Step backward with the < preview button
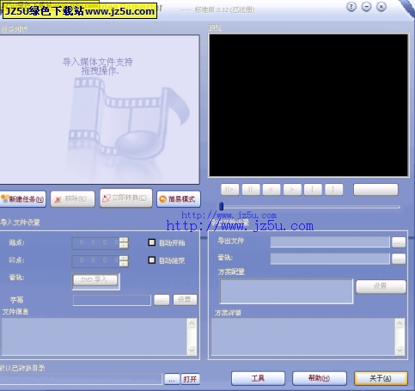This screenshot has width=415, height=391. pos(272,190)
